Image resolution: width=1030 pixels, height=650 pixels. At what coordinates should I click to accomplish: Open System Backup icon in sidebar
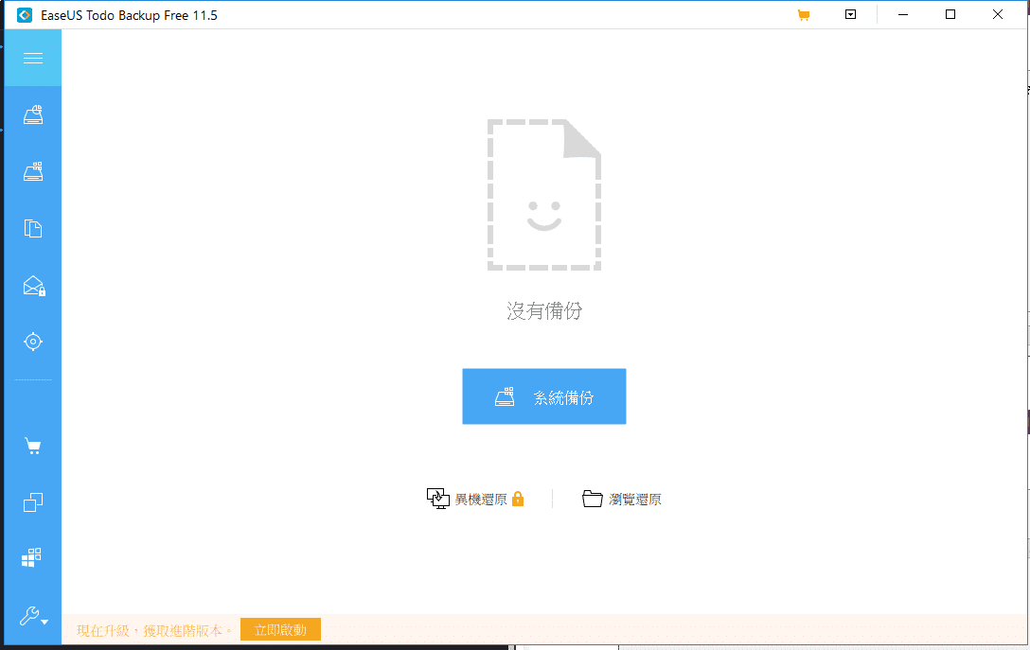pyautogui.click(x=33, y=171)
